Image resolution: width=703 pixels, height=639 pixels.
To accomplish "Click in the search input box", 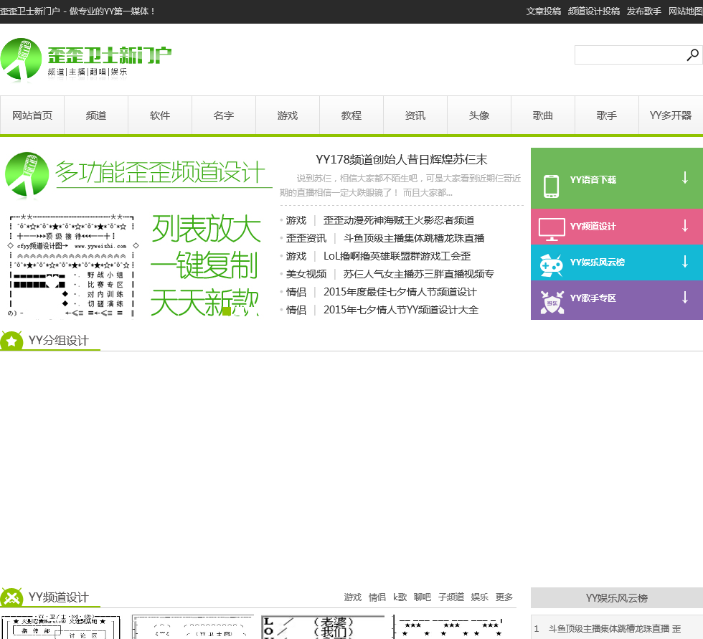I will click(630, 55).
